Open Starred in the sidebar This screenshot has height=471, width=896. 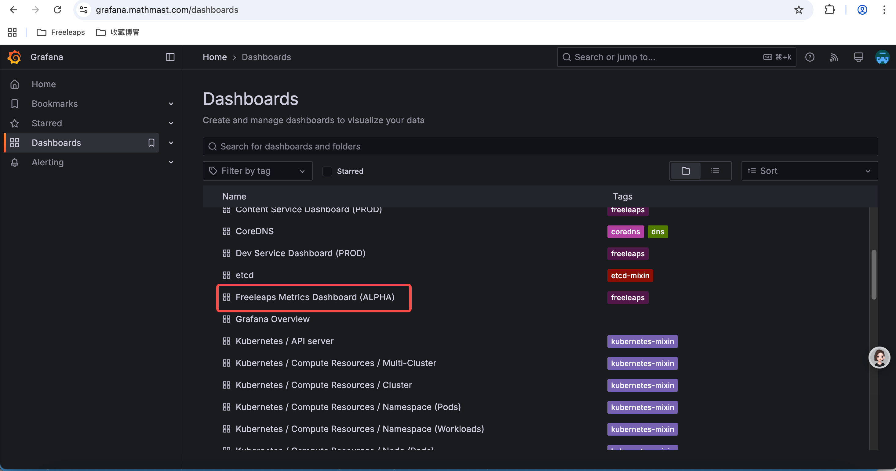point(47,123)
